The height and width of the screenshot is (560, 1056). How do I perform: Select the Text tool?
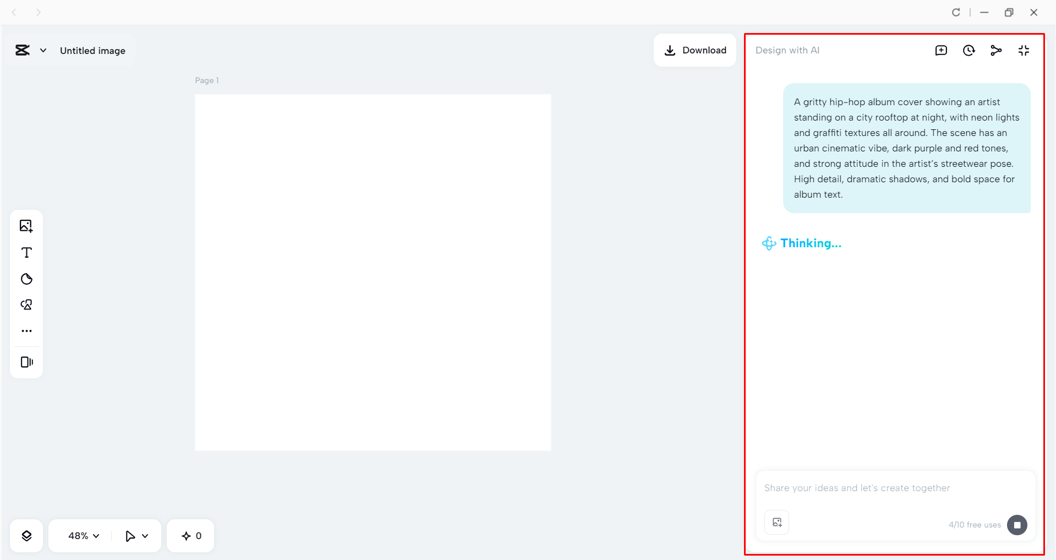26,252
